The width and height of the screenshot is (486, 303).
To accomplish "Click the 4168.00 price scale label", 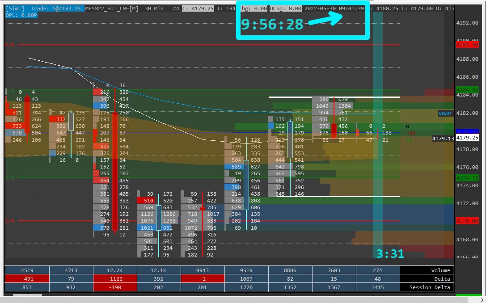I will click(x=467, y=239).
